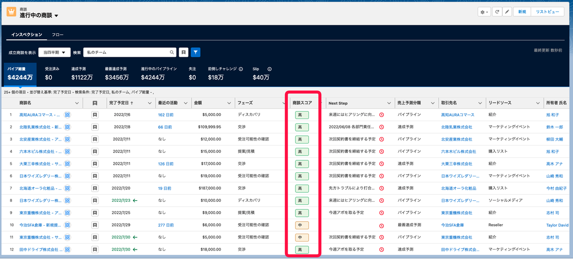Open the フェーズ column chevron menu
This screenshot has height=260, width=573.
284,103
